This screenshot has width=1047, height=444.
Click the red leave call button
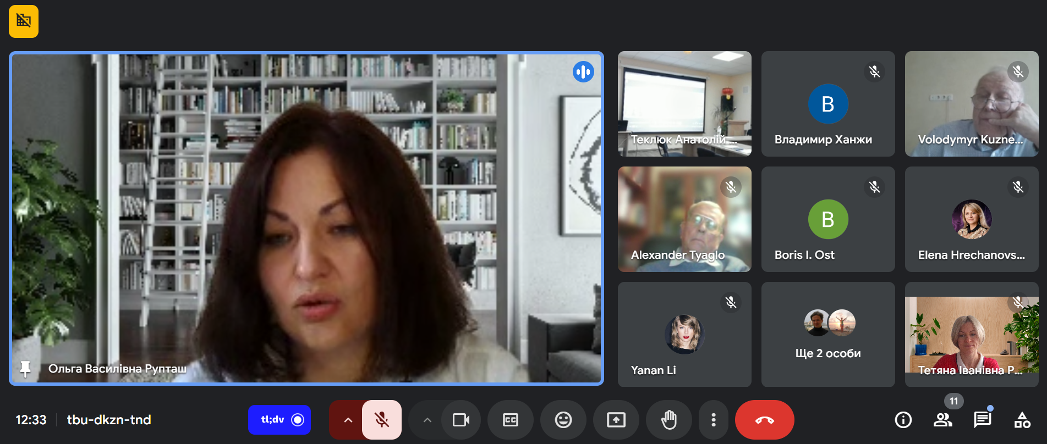[764, 420]
